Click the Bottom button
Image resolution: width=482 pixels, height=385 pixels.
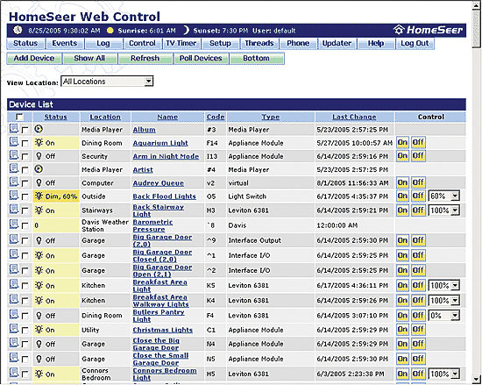point(257,58)
